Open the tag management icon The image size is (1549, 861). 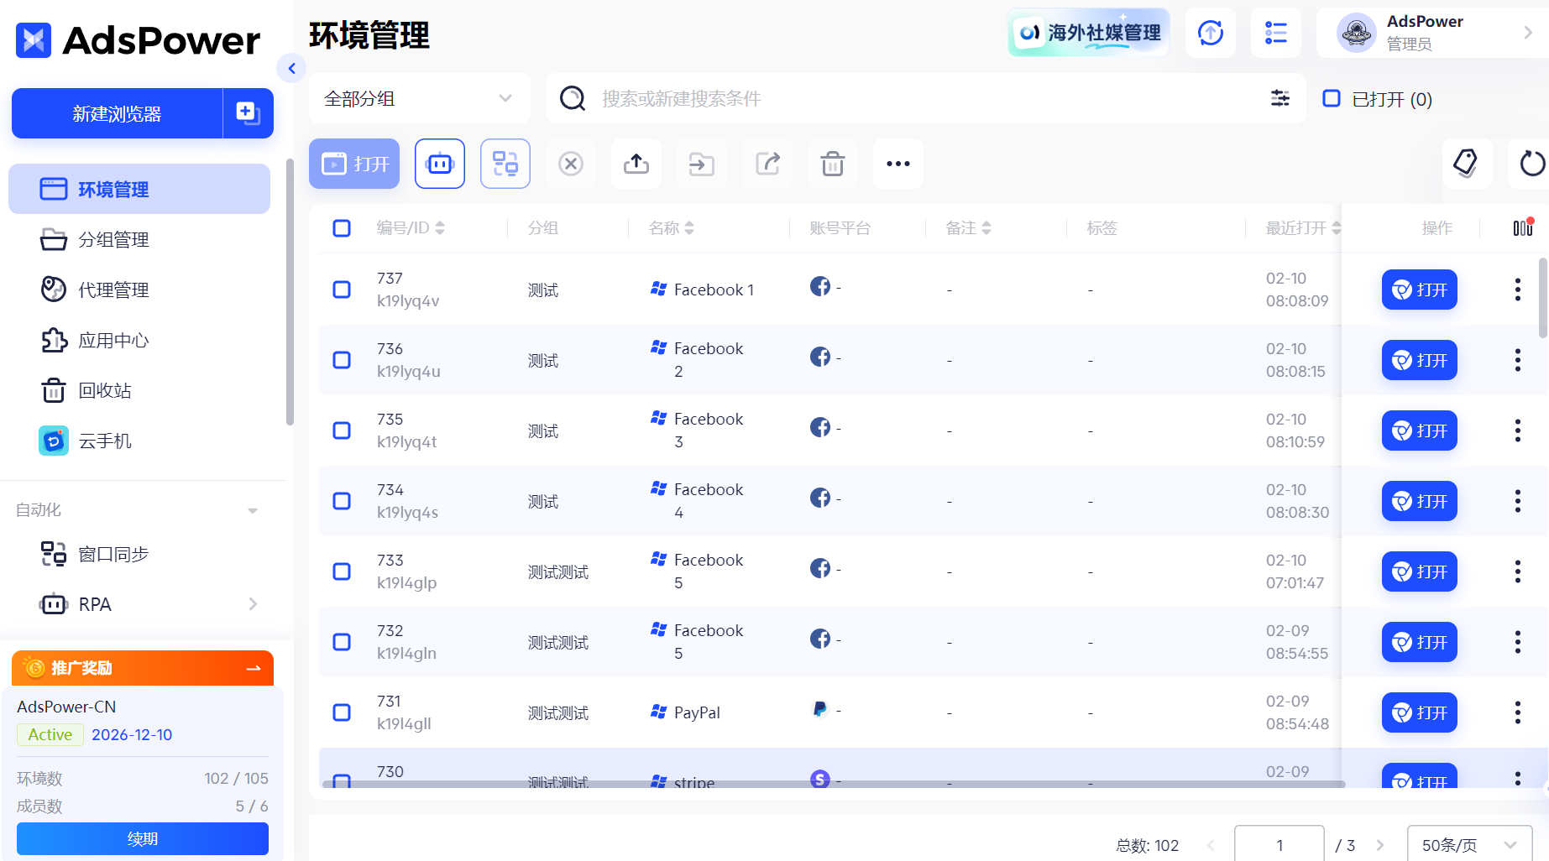coord(1467,164)
